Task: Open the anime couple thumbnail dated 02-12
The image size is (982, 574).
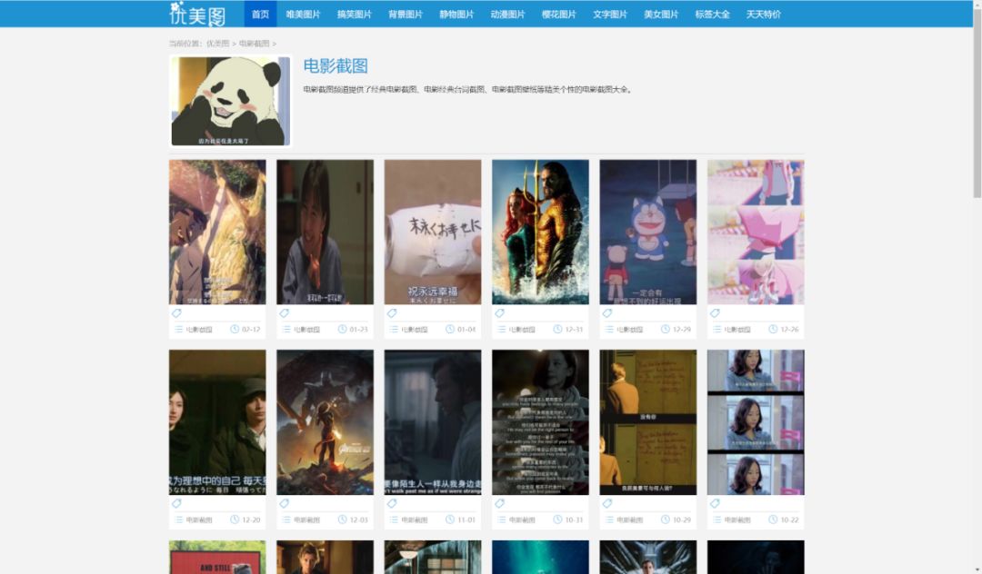Action: click(x=217, y=232)
